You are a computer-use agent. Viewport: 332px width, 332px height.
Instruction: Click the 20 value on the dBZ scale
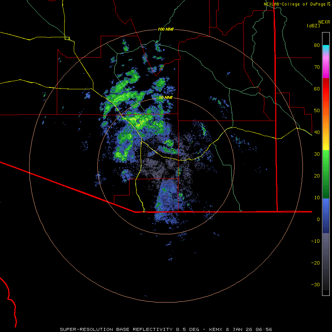[x=317, y=176]
